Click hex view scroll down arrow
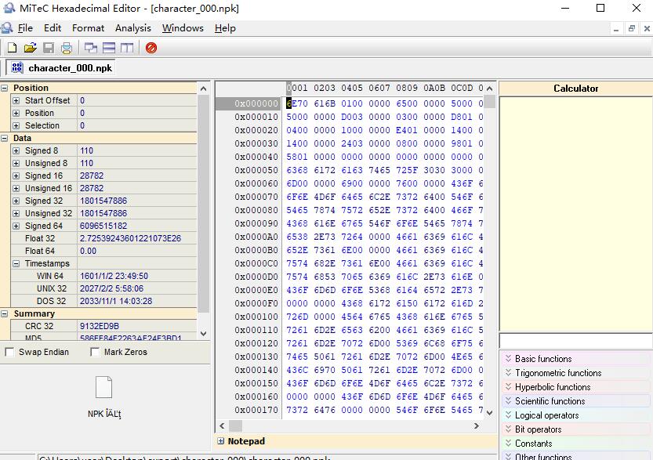Image resolution: width=653 pixels, height=460 pixels. coord(490,413)
